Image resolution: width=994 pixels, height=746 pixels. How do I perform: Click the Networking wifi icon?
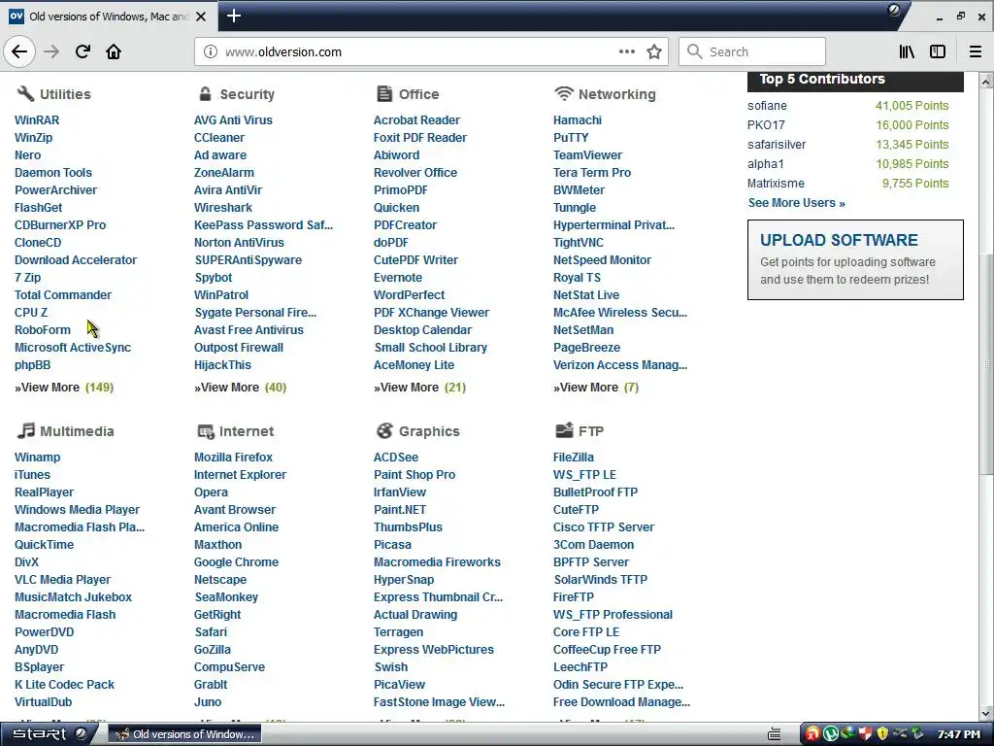click(x=564, y=94)
